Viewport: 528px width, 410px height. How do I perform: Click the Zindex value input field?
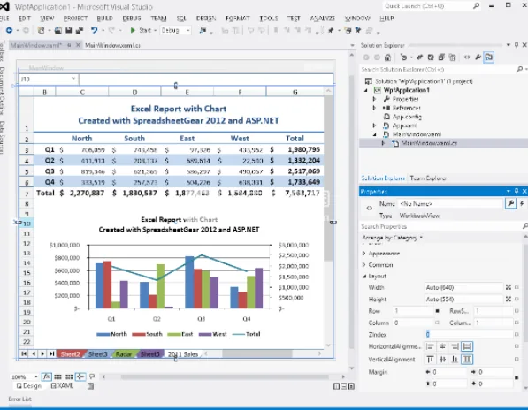[469, 335]
